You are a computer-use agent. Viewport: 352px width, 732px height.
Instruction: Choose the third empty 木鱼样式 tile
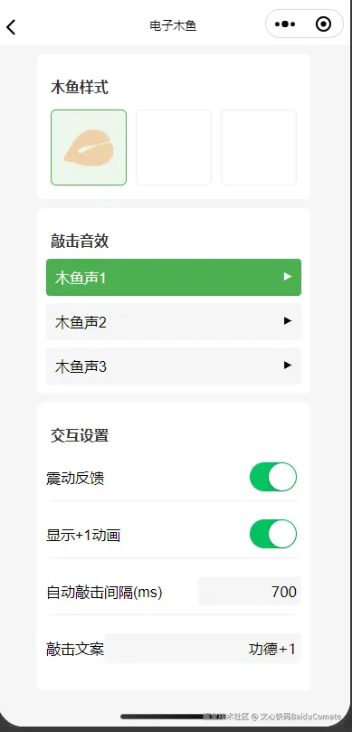259,147
